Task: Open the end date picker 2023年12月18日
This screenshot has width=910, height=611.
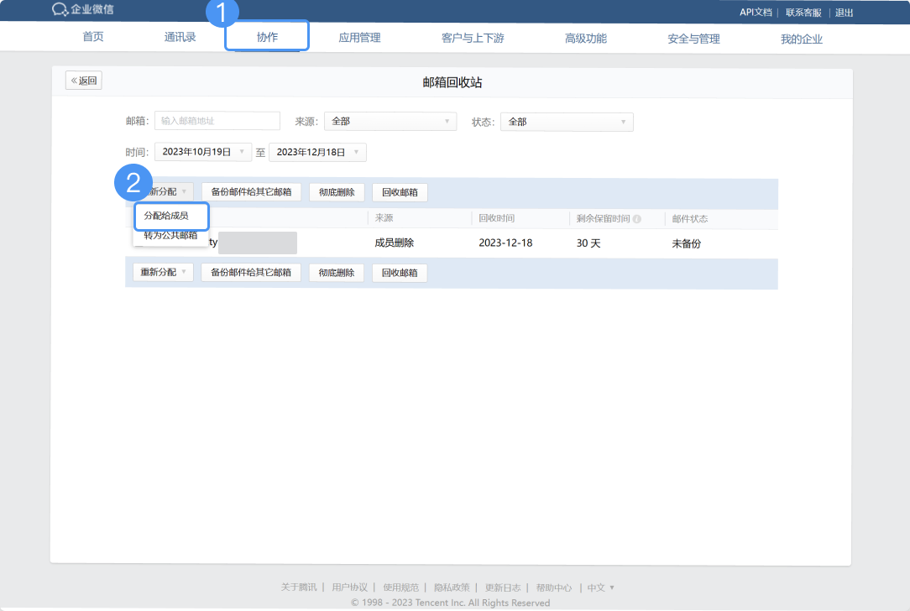Action: pos(317,152)
